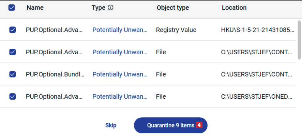302x137 pixels.
Task: Click the info icon next to Type
Action: pyautogui.click(x=110, y=8)
